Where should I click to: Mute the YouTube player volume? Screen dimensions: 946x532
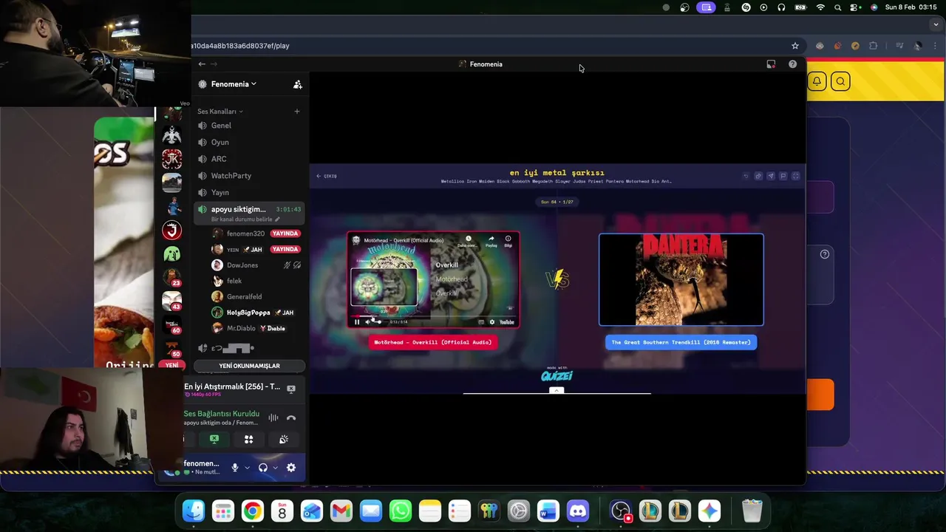pos(367,322)
